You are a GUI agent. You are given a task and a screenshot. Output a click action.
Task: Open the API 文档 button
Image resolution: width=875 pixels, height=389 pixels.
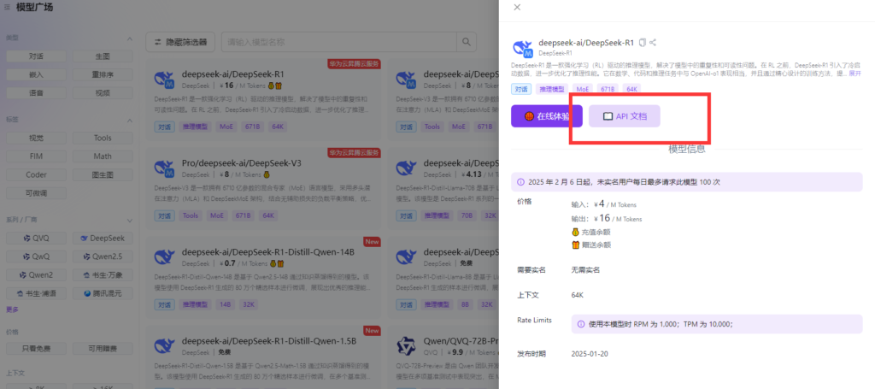[625, 116]
